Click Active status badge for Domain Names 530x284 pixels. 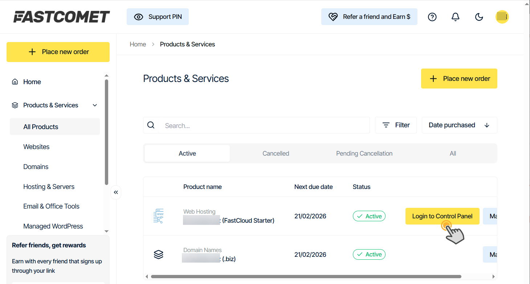(x=369, y=255)
